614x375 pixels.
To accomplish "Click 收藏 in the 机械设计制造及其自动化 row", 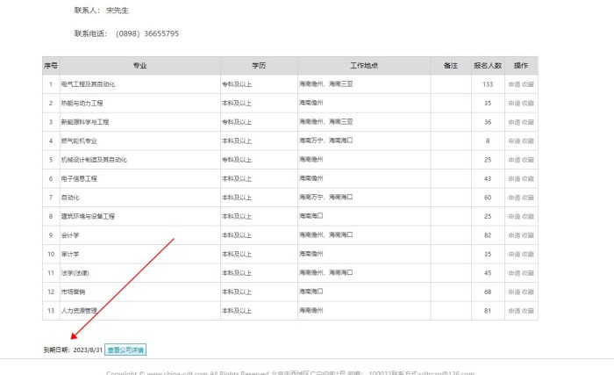I will coord(528,160).
